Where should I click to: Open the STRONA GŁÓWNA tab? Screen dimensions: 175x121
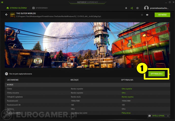click(x=17, y=8)
